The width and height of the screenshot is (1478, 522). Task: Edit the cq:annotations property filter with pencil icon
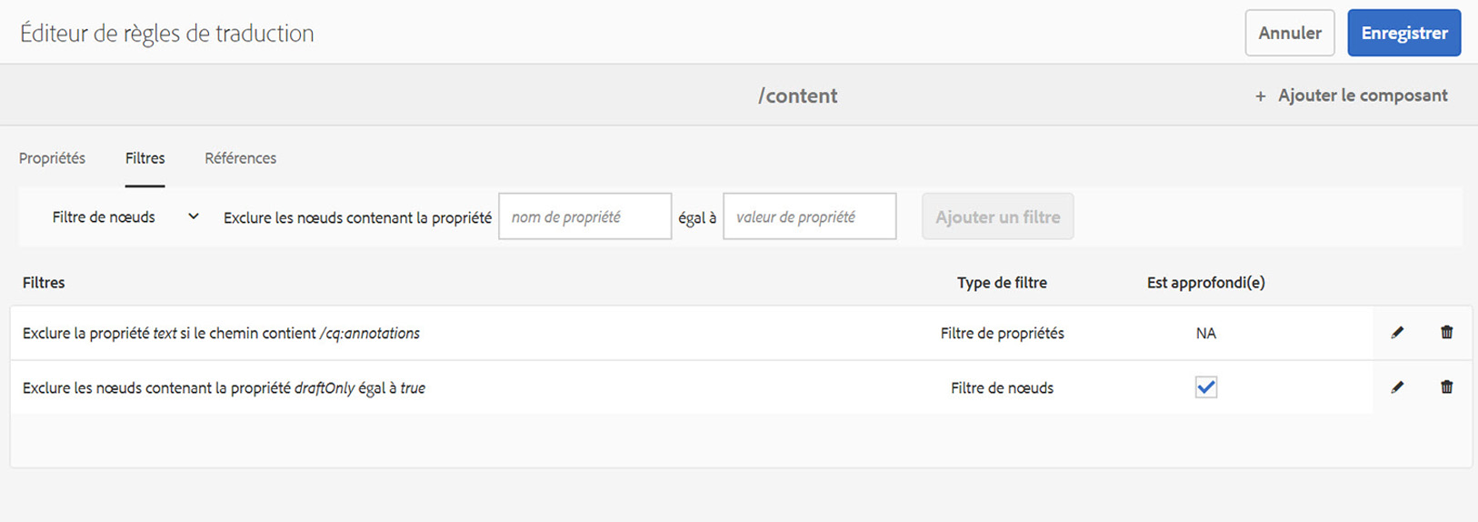(x=1397, y=333)
